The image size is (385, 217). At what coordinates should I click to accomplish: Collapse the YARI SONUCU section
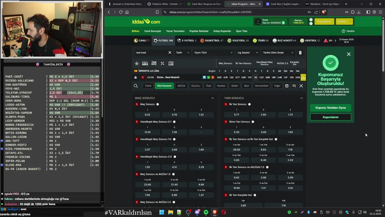coord(301,98)
